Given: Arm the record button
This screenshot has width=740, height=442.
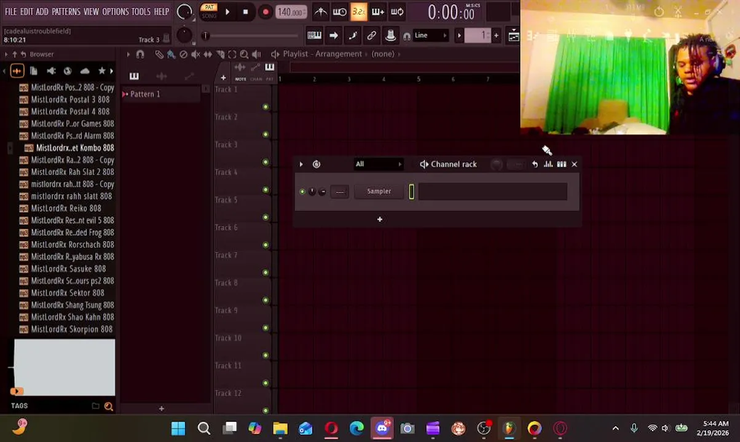Looking at the screenshot, I should [265, 12].
